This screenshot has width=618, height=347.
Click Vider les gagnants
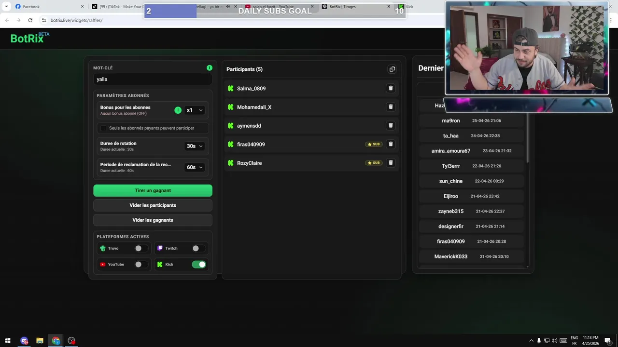click(x=153, y=220)
